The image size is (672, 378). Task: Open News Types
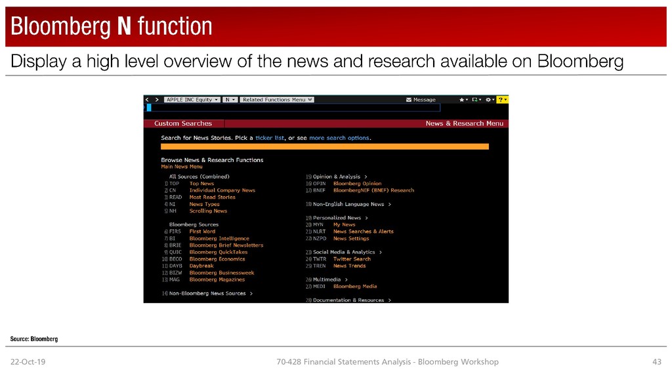coord(205,204)
